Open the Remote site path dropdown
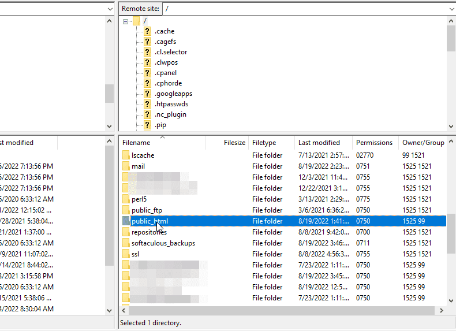This screenshot has height=331, width=456. pyautogui.click(x=451, y=9)
